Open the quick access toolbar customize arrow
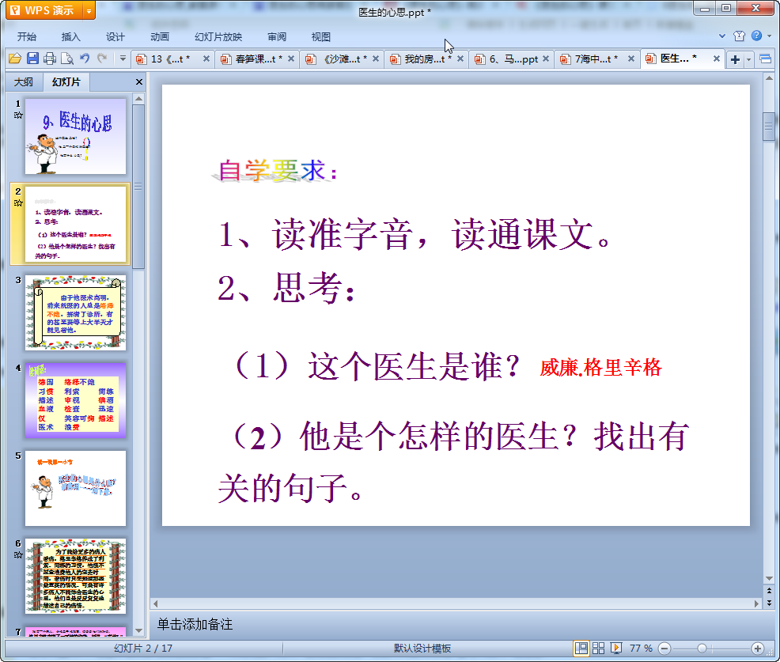 (123, 59)
